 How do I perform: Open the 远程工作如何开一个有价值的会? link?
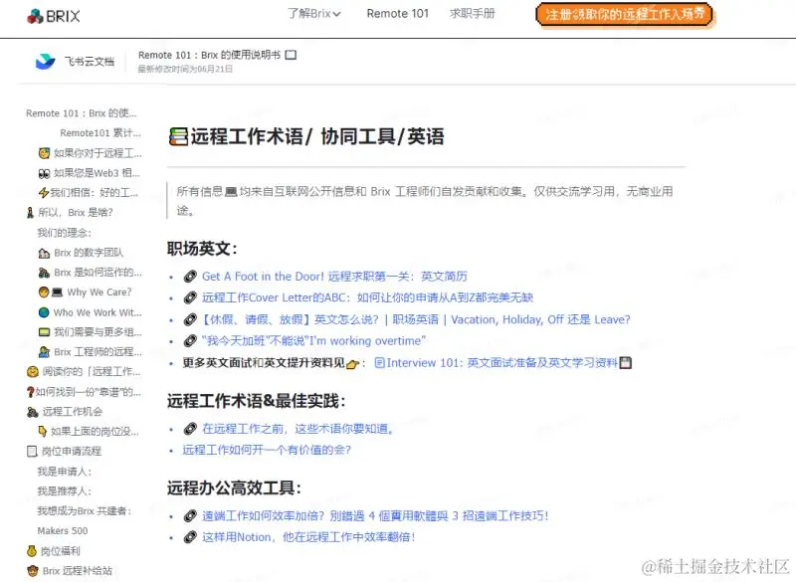click(267, 450)
